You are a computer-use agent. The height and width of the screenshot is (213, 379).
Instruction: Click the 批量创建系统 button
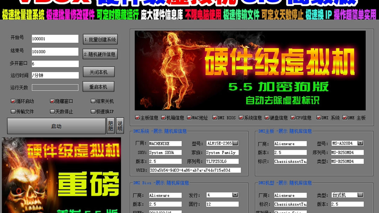100,39
